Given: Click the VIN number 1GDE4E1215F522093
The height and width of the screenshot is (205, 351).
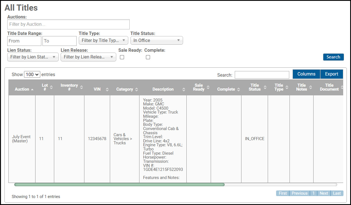Looking at the screenshot, I should pos(163,169).
